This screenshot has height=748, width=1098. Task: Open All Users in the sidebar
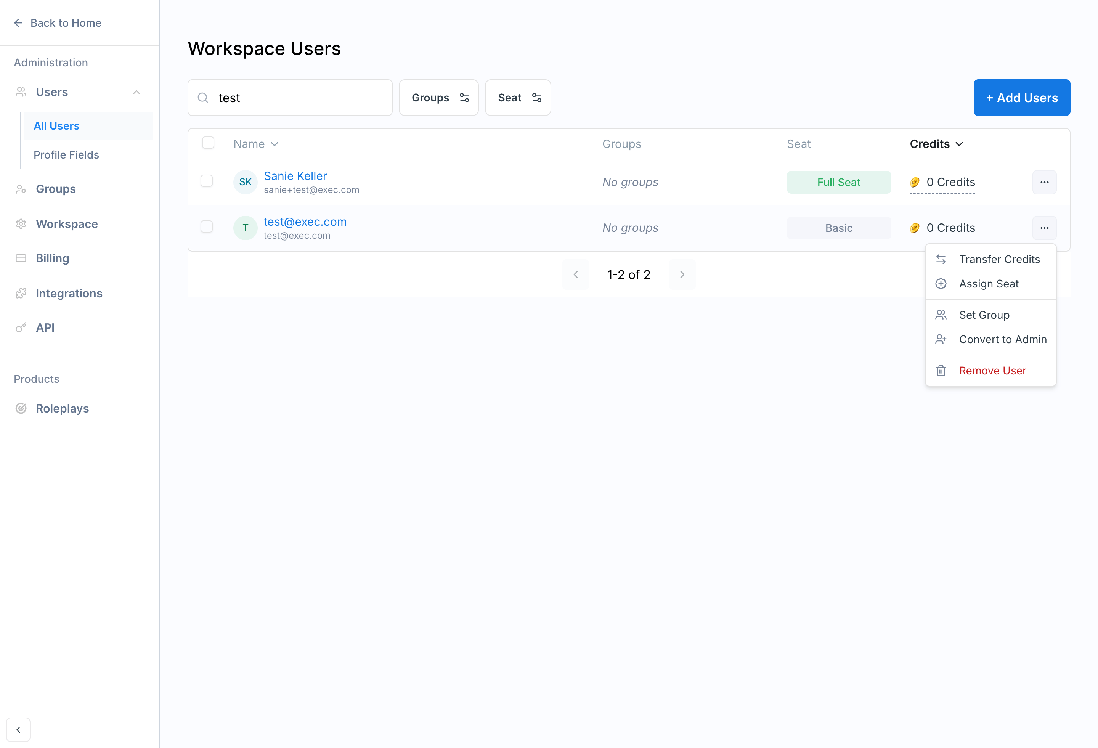click(89, 126)
